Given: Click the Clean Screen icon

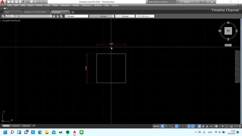Looking at the screenshot, I should (x=236, y=126).
